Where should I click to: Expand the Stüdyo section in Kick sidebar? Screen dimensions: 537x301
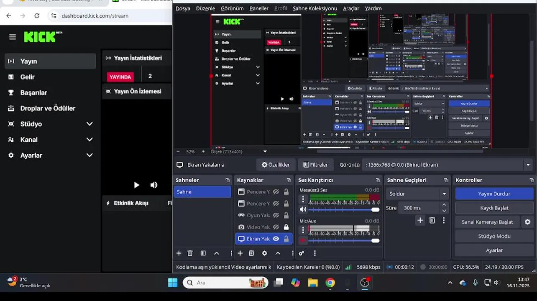(89, 124)
